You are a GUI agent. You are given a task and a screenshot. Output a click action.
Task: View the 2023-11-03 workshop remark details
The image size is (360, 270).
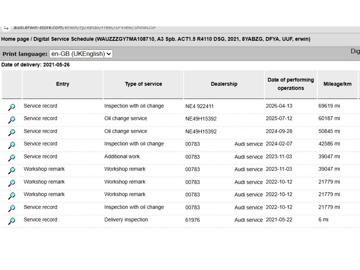point(12,170)
